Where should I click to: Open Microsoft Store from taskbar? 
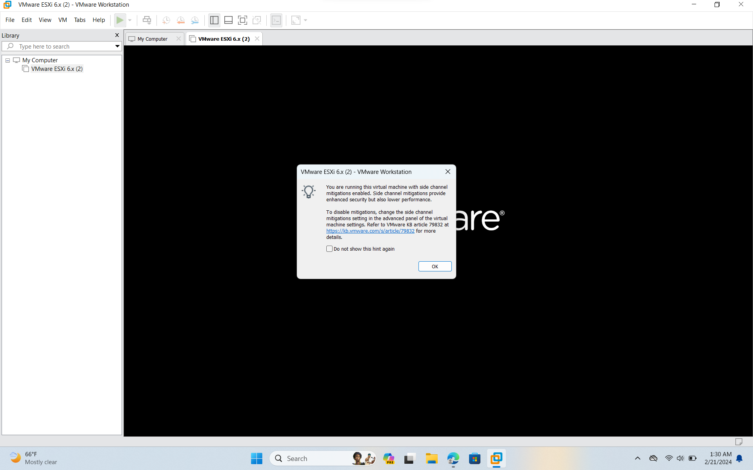(475, 458)
